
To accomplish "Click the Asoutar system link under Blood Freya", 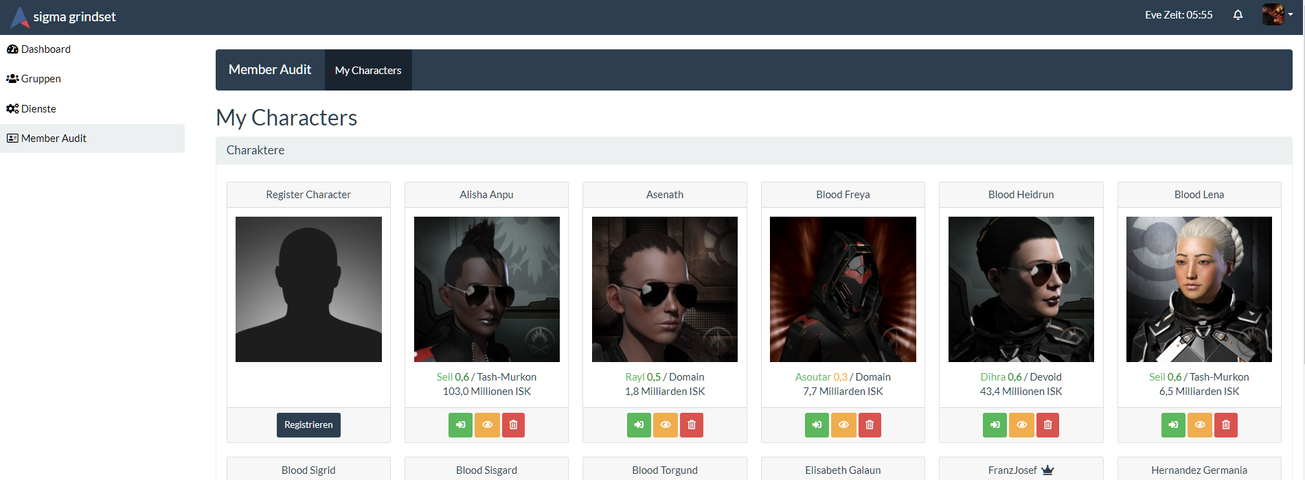I will point(813,377).
